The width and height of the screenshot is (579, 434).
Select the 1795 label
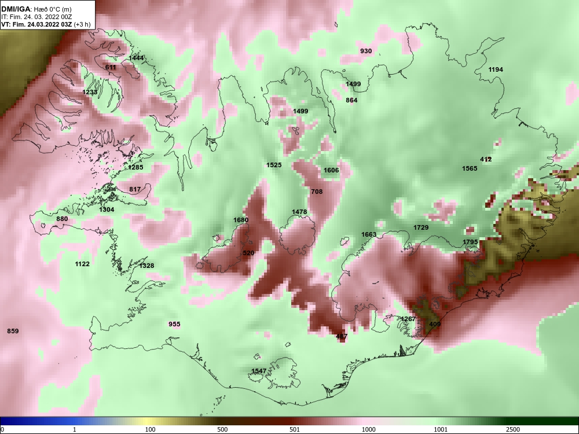click(x=470, y=242)
